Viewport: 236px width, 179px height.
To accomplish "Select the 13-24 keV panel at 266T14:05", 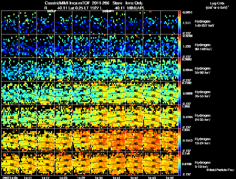I will click(x=10, y=140).
